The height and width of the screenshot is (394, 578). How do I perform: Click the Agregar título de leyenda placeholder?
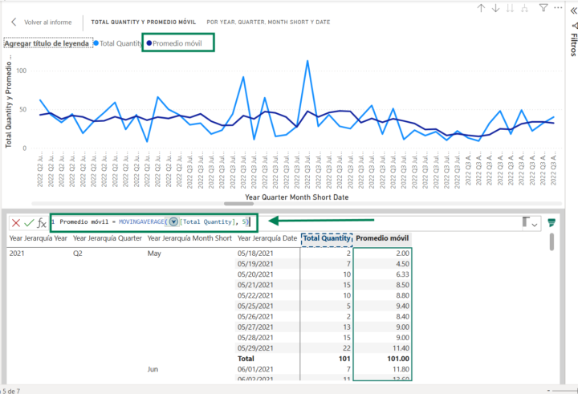click(x=47, y=43)
